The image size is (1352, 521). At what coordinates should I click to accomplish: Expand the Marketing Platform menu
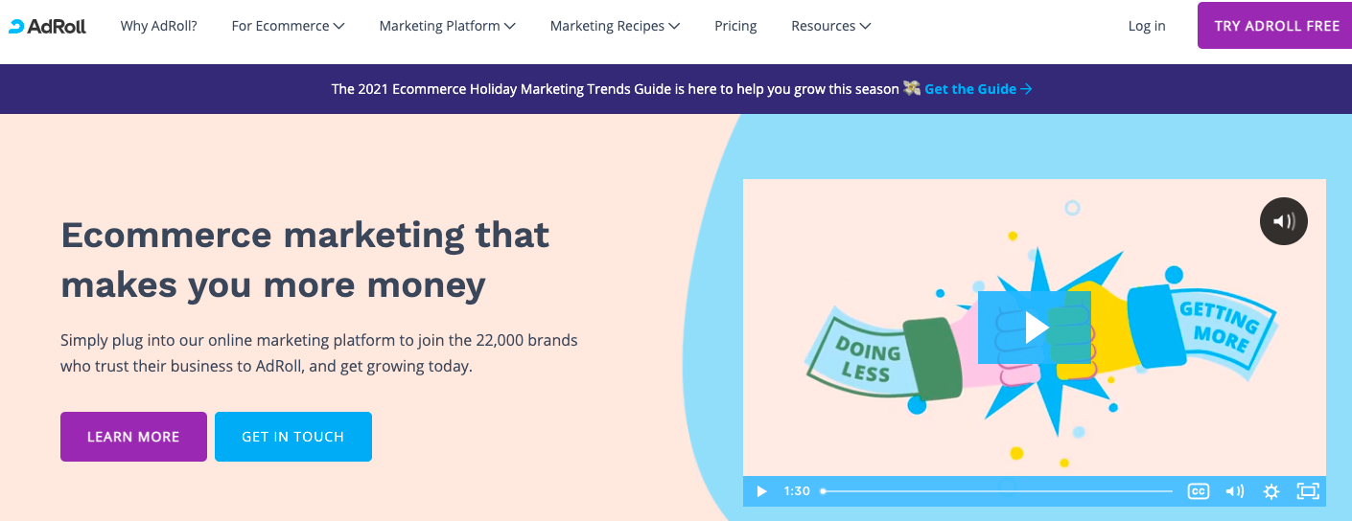pyautogui.click(x=448, y=26)
